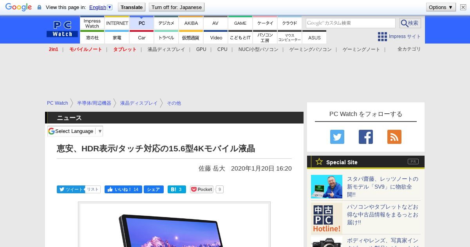Open the ASUS tab
This screenshot has height=247, width=470.
click(314, 37)
